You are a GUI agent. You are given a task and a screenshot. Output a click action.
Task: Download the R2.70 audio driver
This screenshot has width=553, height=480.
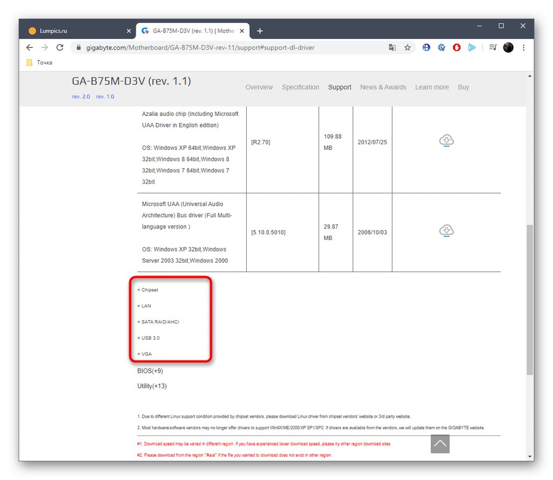[x=446, y=140]
